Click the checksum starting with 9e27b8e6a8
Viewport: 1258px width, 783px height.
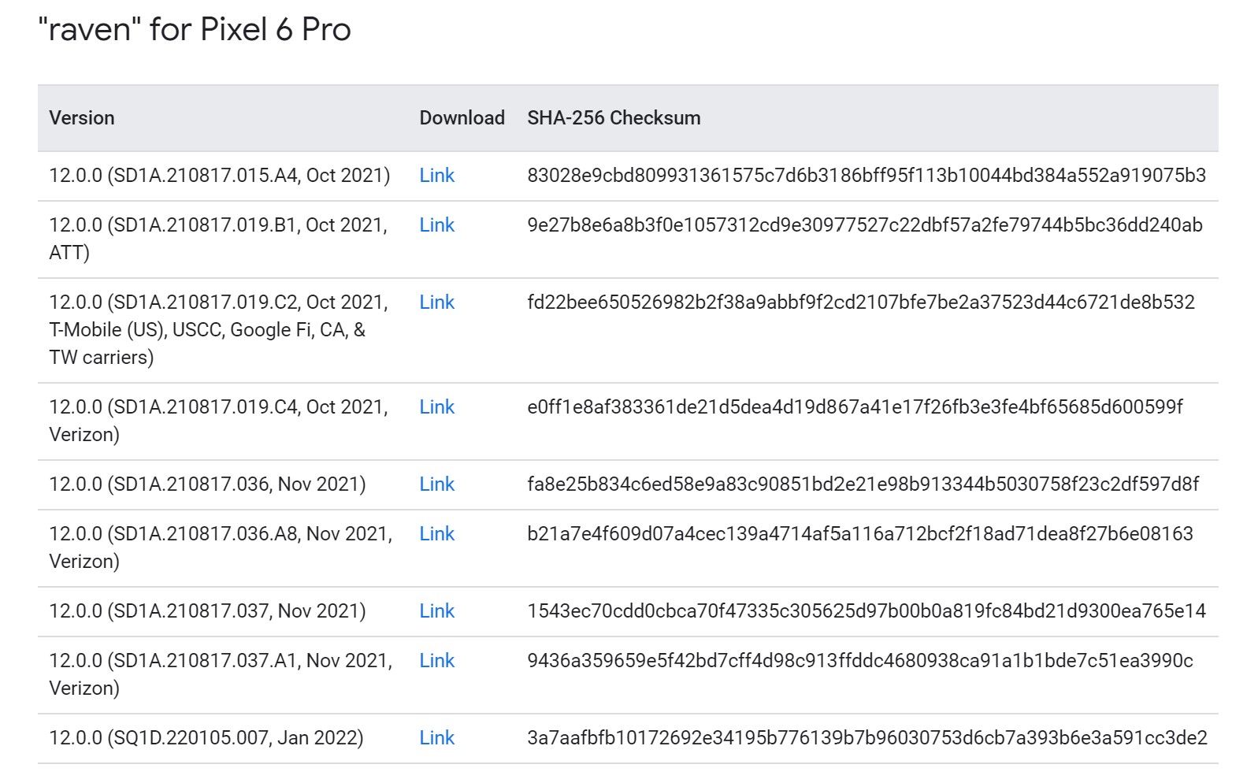click(864, 225)
